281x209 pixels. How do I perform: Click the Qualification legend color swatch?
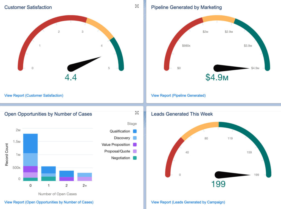pyautogui.click(x=134, y=131)
